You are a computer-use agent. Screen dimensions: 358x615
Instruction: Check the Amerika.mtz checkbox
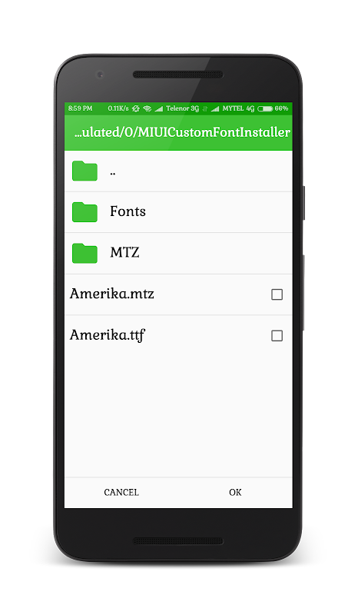click(277, 294)
